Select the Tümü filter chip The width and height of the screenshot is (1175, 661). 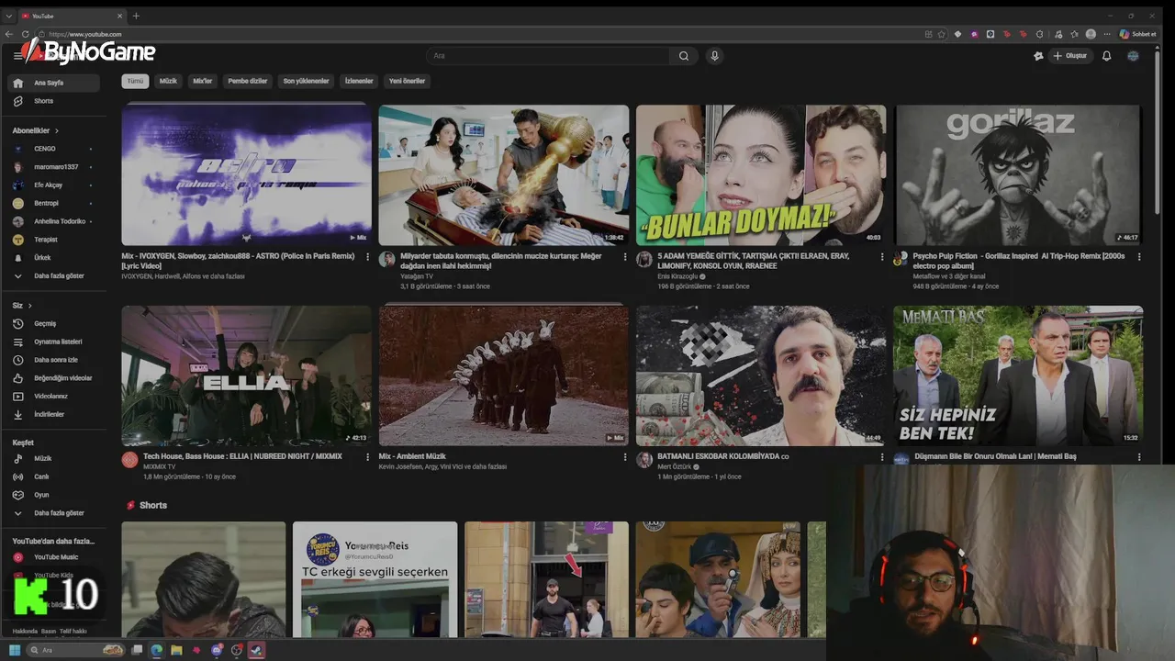pos(135,81)
